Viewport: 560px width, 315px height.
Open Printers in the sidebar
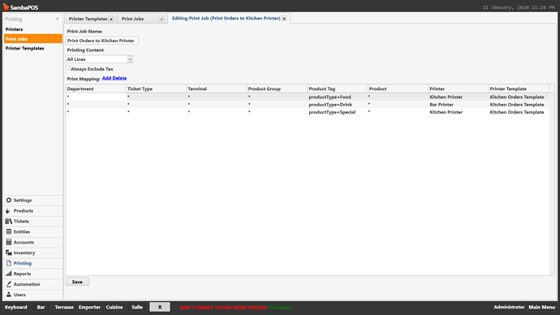point(32,29)
